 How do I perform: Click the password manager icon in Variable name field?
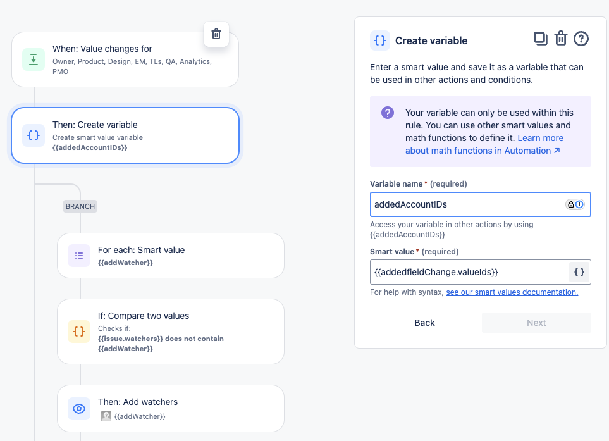pos(575,204)
